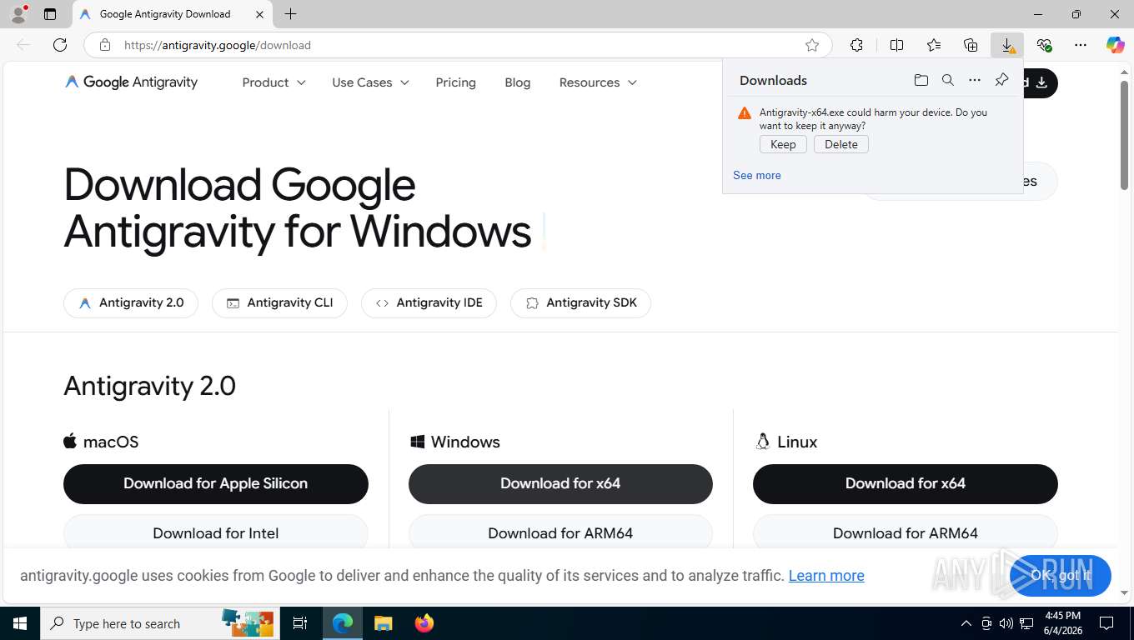View site information lock icon
This screenshot has width=1134, height=640.
click(x=105, y=45)
